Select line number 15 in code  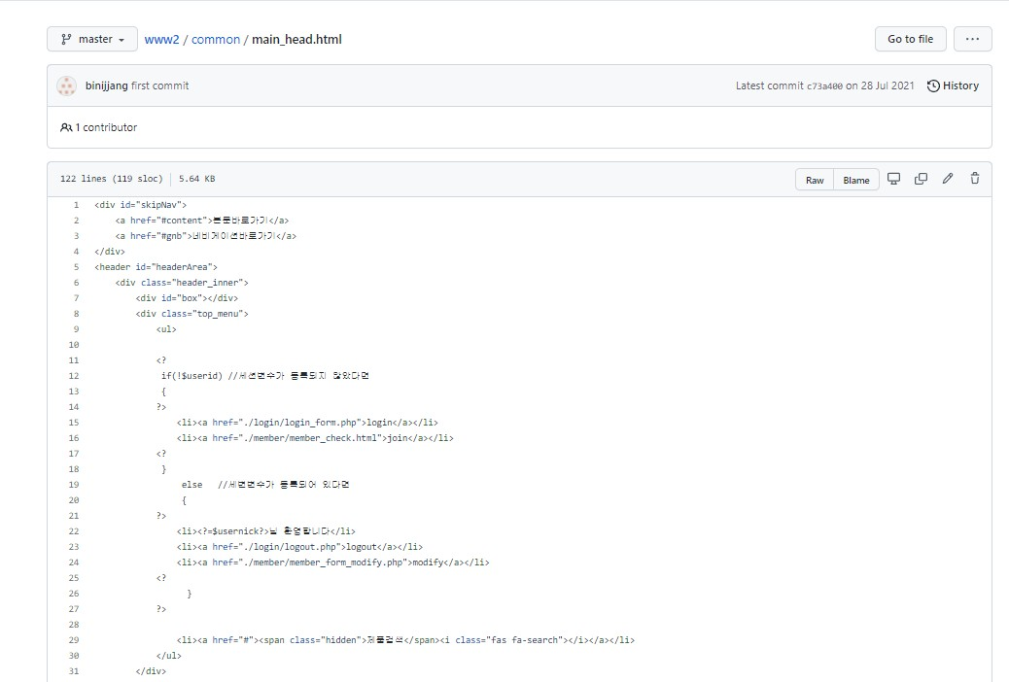click(x=74, y=423)
